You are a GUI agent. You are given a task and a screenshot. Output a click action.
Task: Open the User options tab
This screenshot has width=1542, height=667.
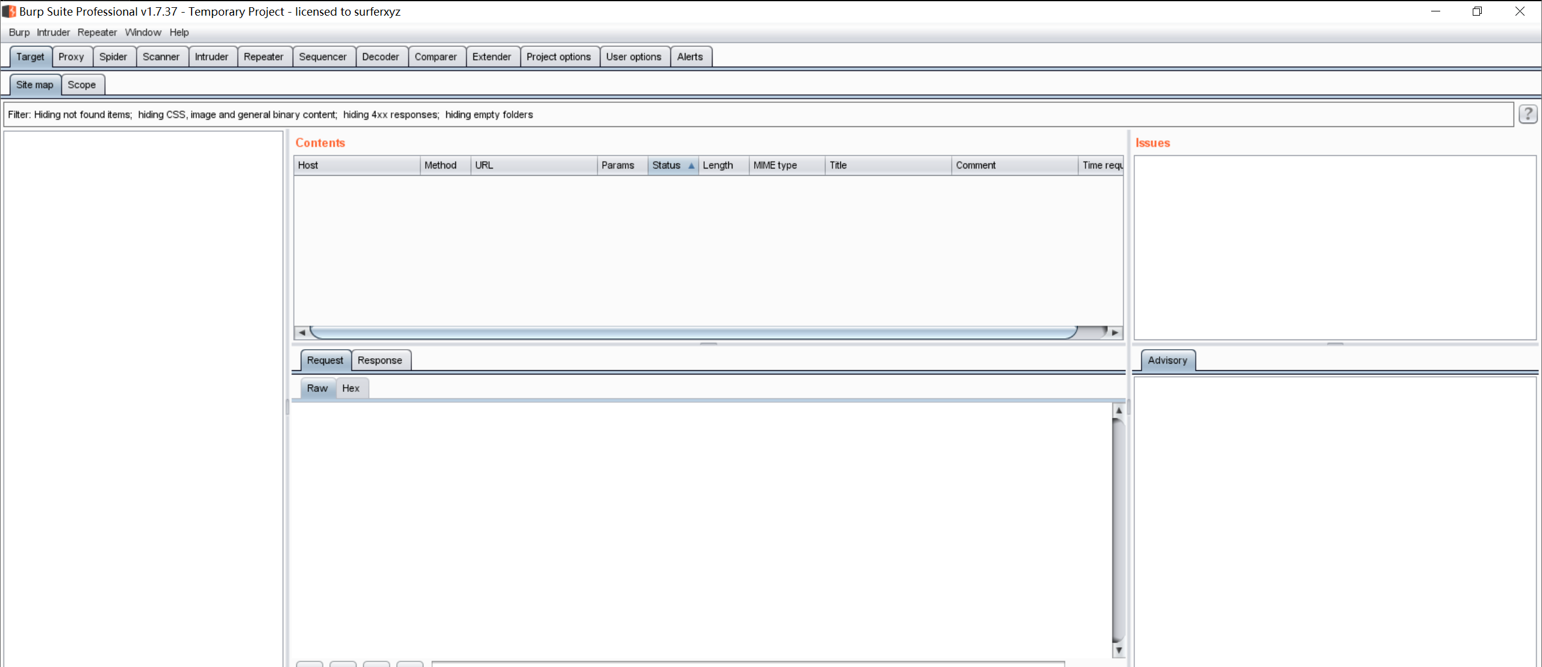634,57
